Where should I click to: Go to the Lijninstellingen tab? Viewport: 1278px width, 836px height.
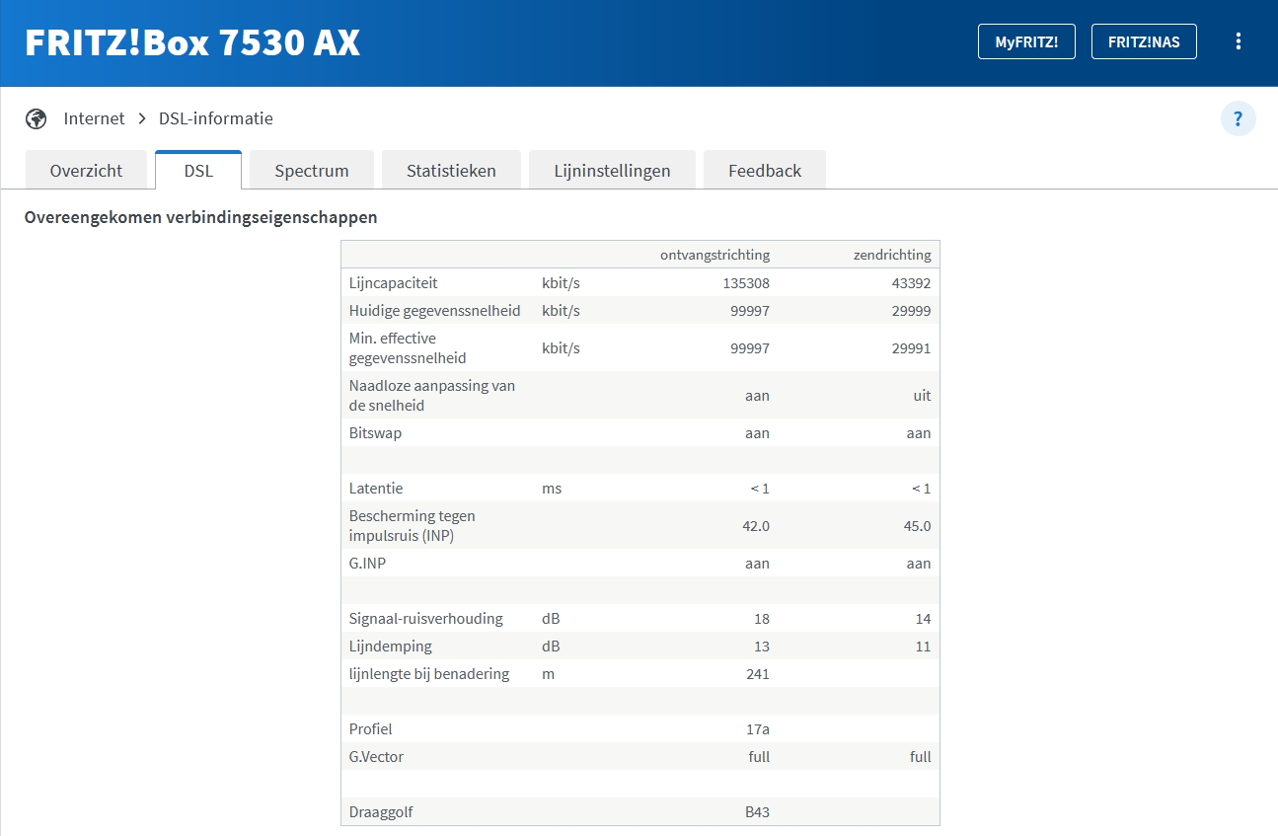(612, 171)
